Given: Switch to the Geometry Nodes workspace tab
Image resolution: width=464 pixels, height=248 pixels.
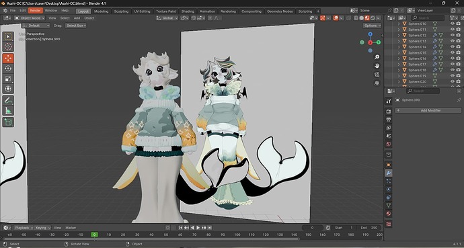Looking at the screenshot, I should (280, 11).
